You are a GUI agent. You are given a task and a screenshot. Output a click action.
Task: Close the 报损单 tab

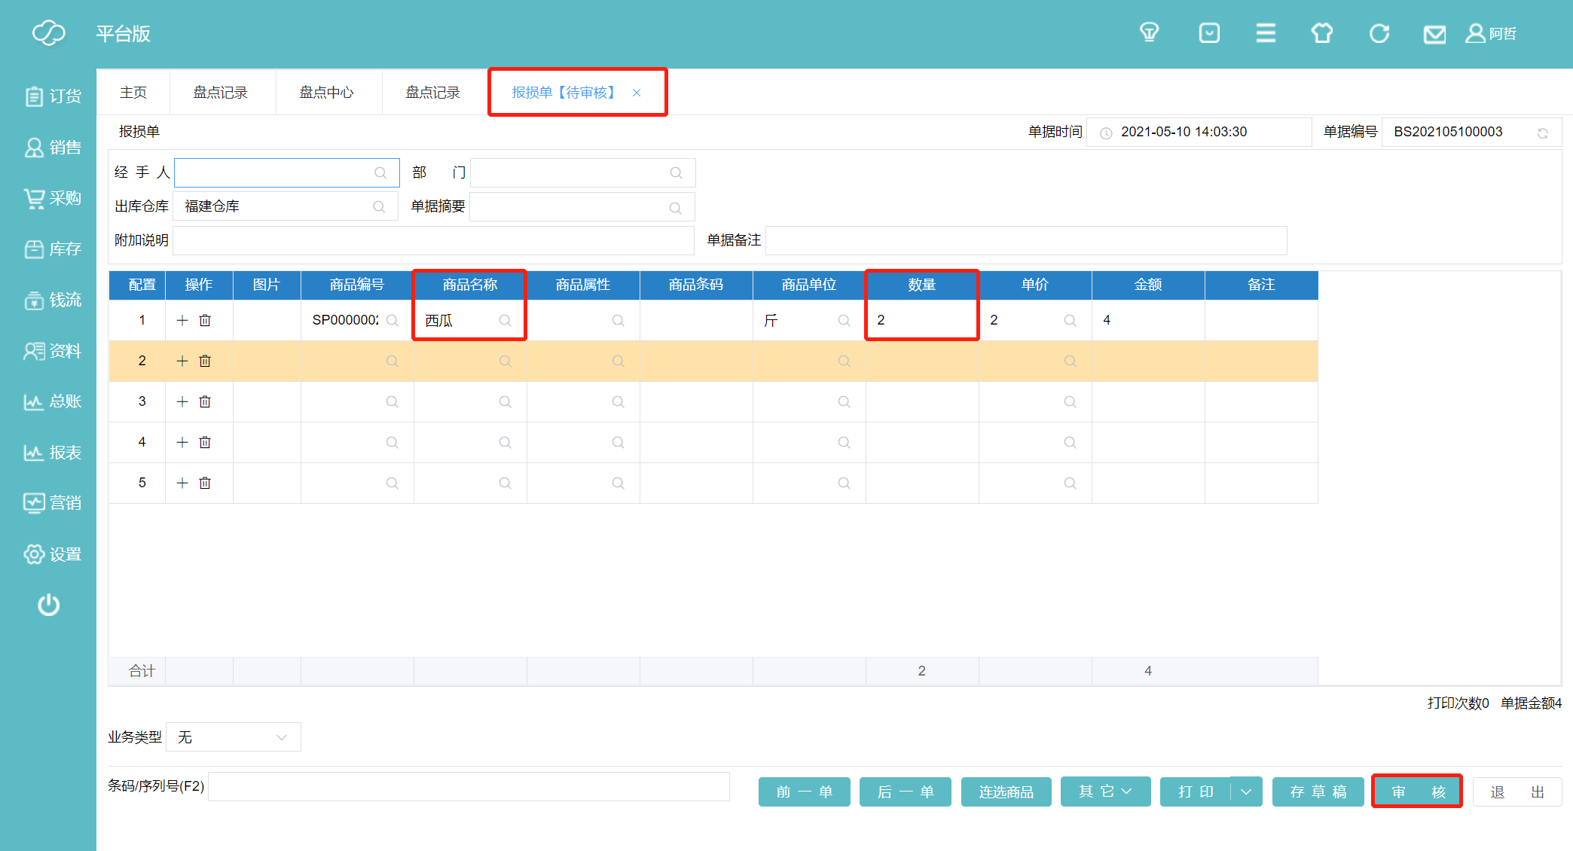tap(637, 93)
